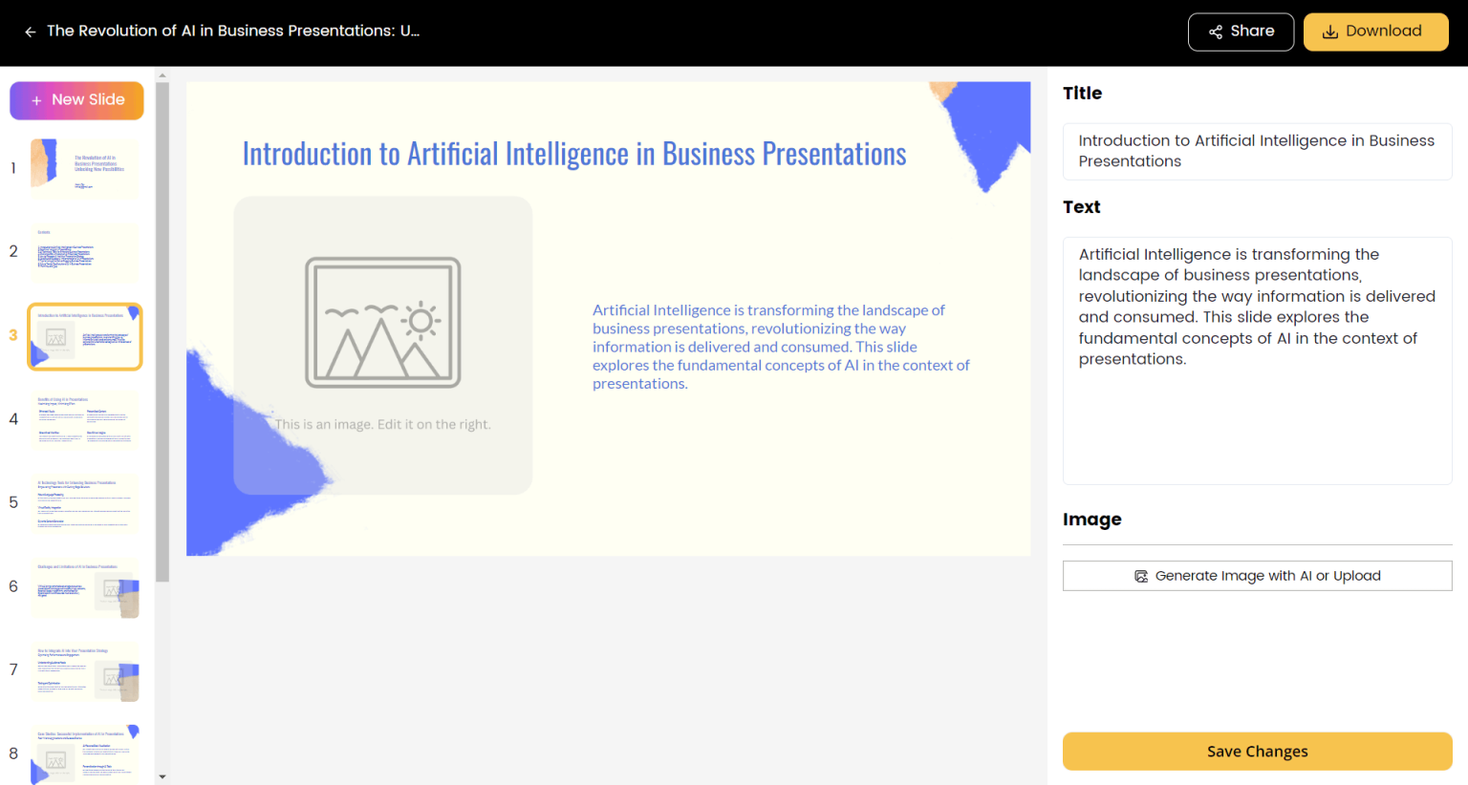Click inside the Title input field
The height and width of the screenshot is (785, 1468).
pyautogui.click(x=1257, y=151)
